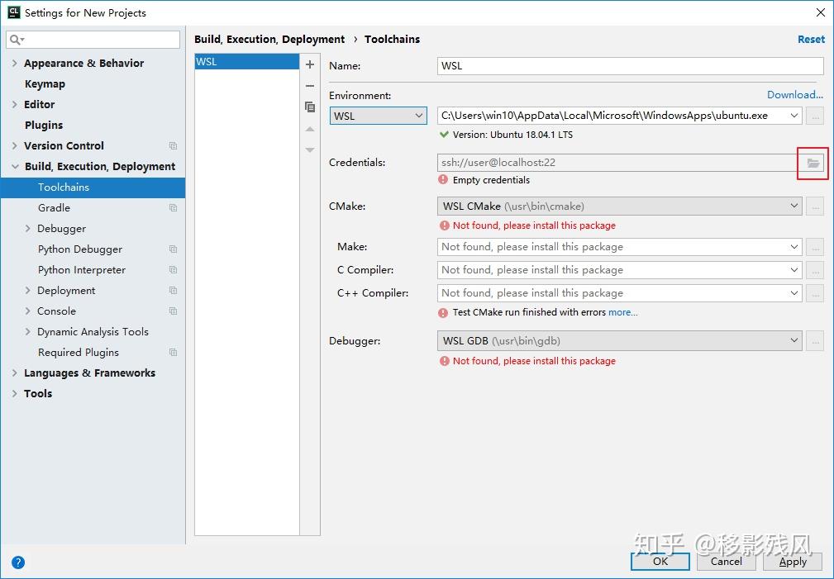Viewport: 834px width, 579px height.
Task: Expand the Appearance & Behavior section
Action: point(15,64)
